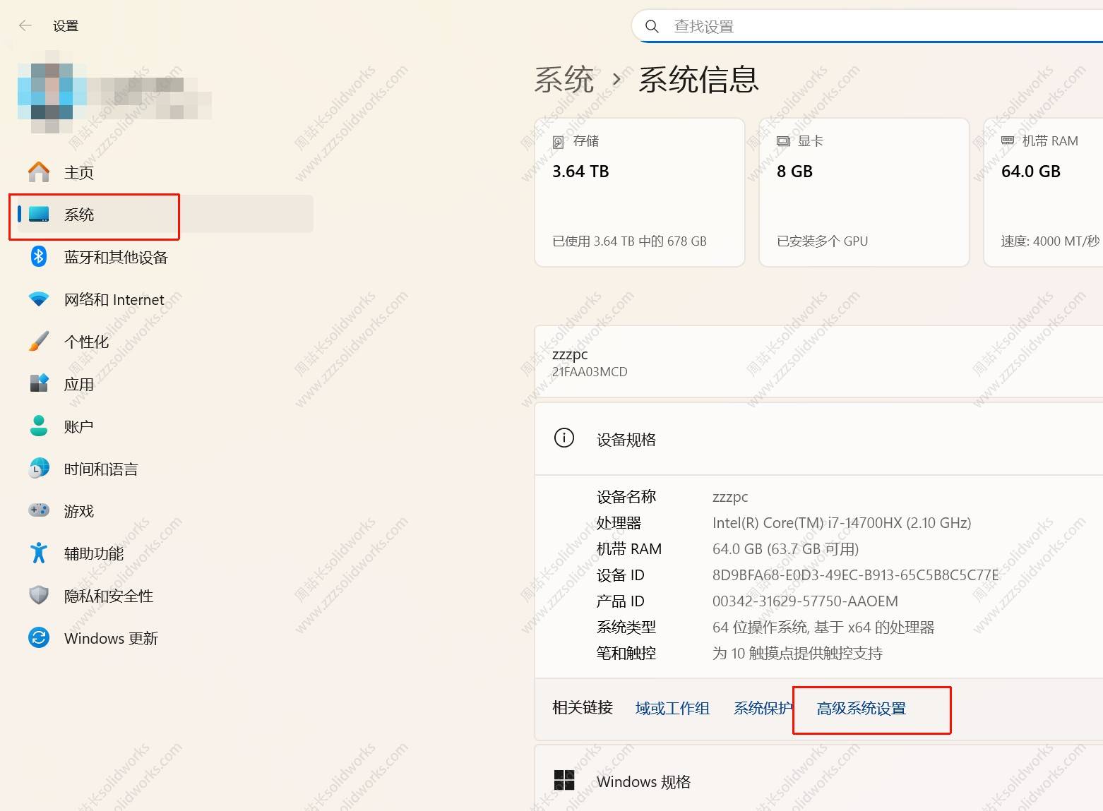Open the 高级系统设置 link

pos(861,709)
